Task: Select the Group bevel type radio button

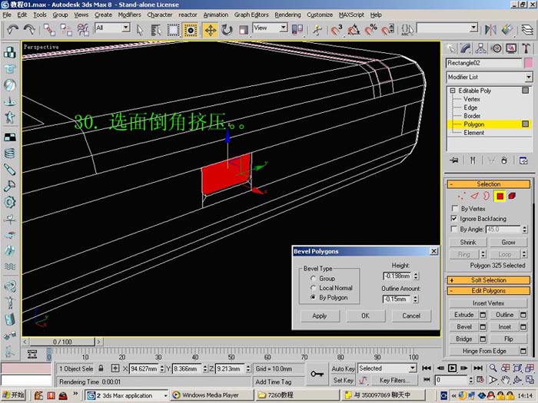Action: click(x=313, y=278)
